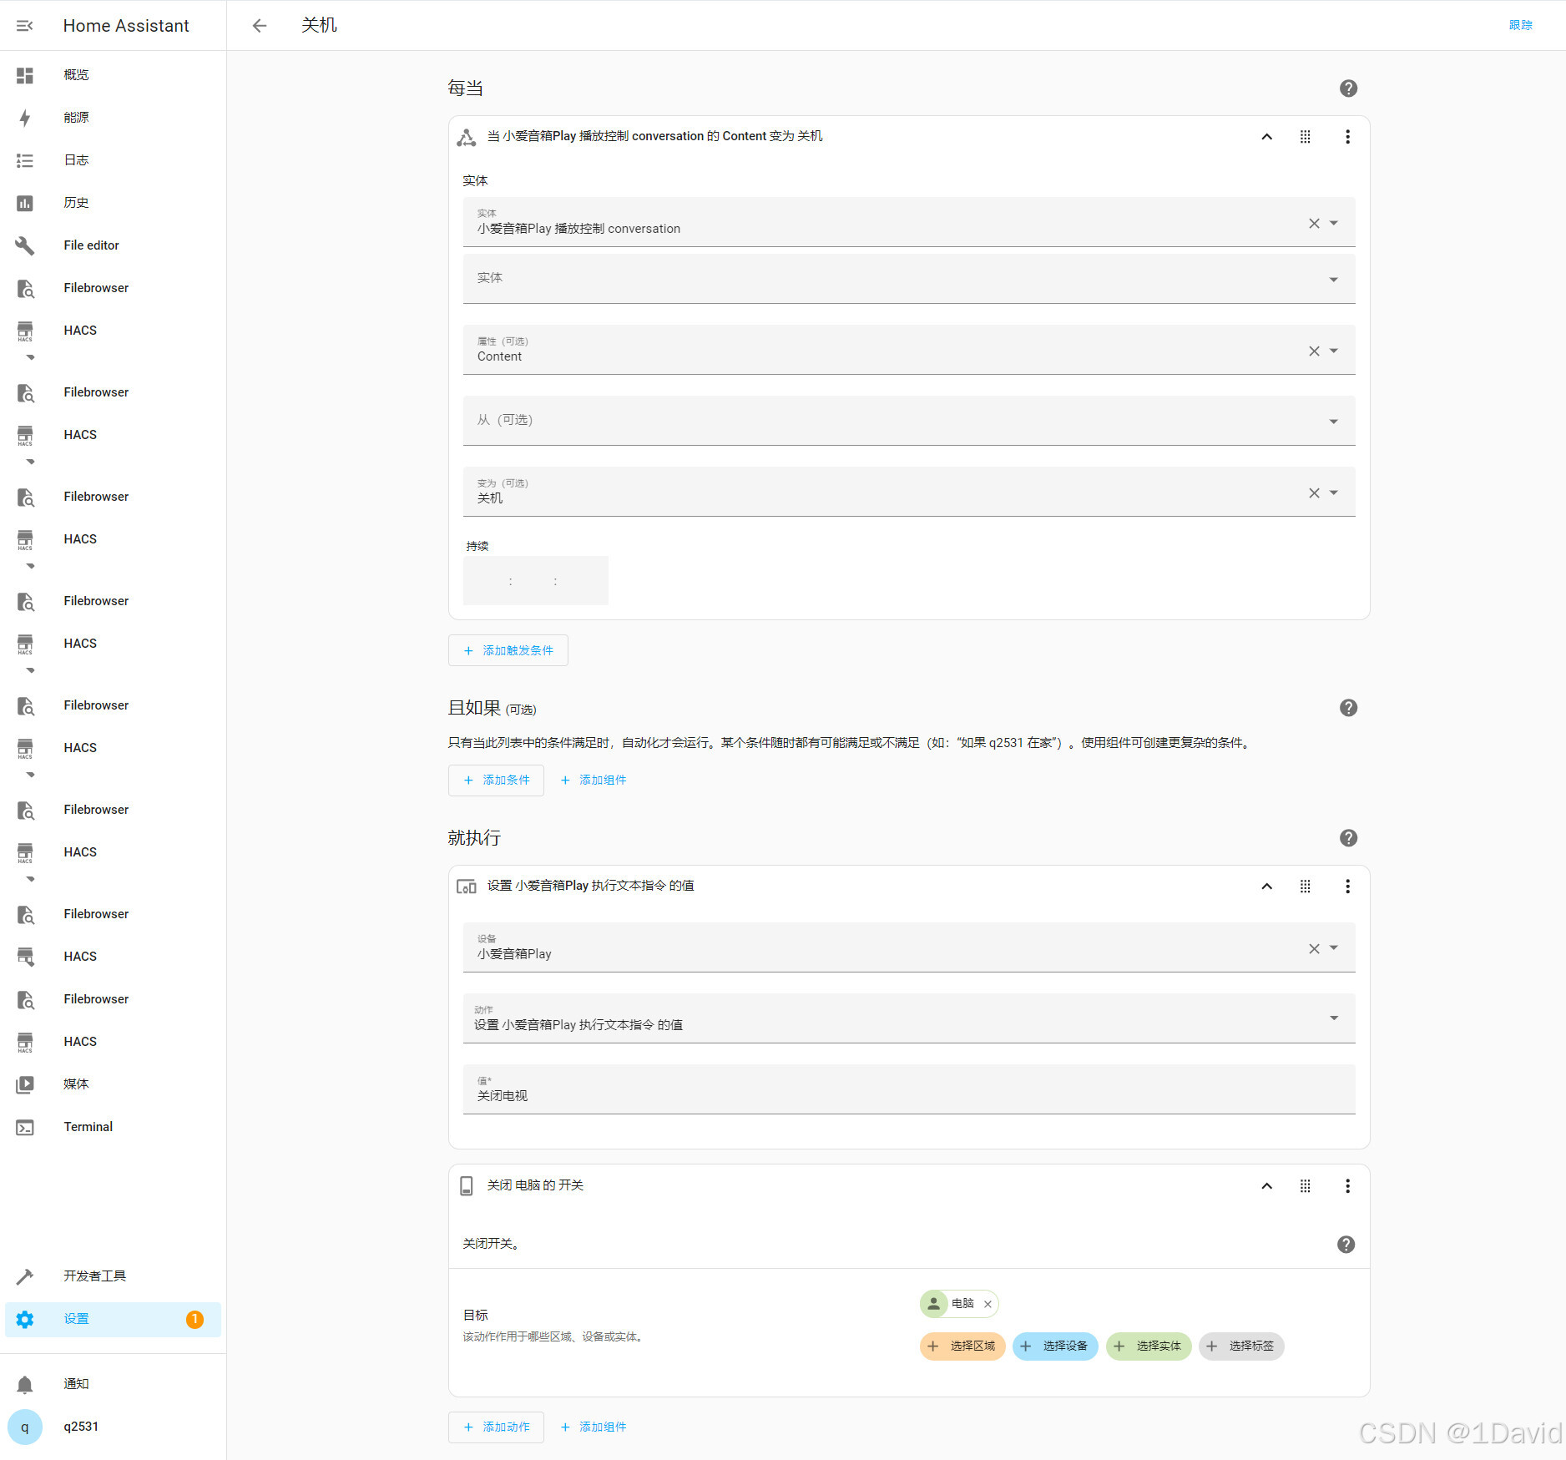Clear the 变为 关机 value
Viewport: 1566px width, 1460px height.
pos(1314,493)
